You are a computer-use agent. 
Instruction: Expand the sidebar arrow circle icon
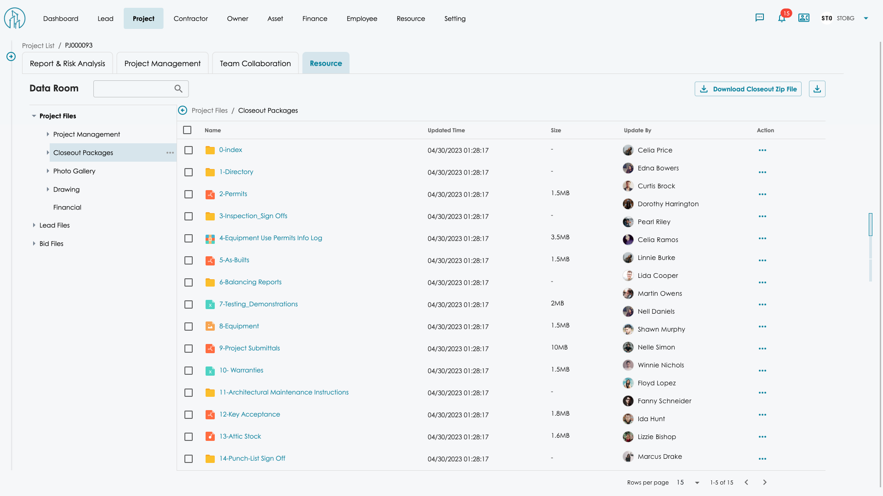[x=11, y=56]
